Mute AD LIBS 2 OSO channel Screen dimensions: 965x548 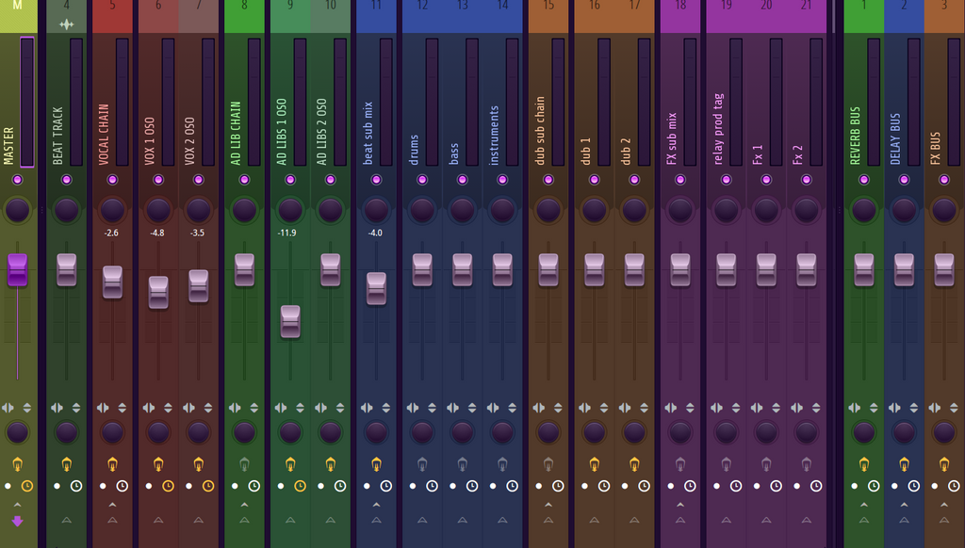coord(331,180)
